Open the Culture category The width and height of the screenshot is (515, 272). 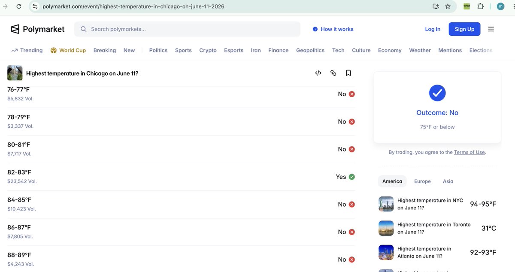tap(361, 50)
